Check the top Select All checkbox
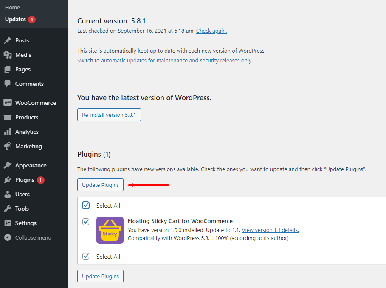This screenshot has width=386, height=288. point(86,205)
